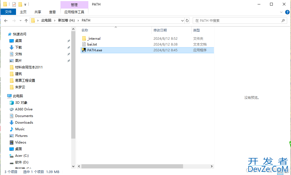
Task: Expand the ribbon with the chevron
Action: click(x=281, y=12)
